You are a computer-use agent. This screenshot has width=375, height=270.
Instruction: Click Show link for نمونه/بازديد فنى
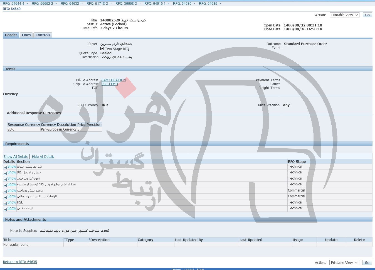(x=12, y=178)
